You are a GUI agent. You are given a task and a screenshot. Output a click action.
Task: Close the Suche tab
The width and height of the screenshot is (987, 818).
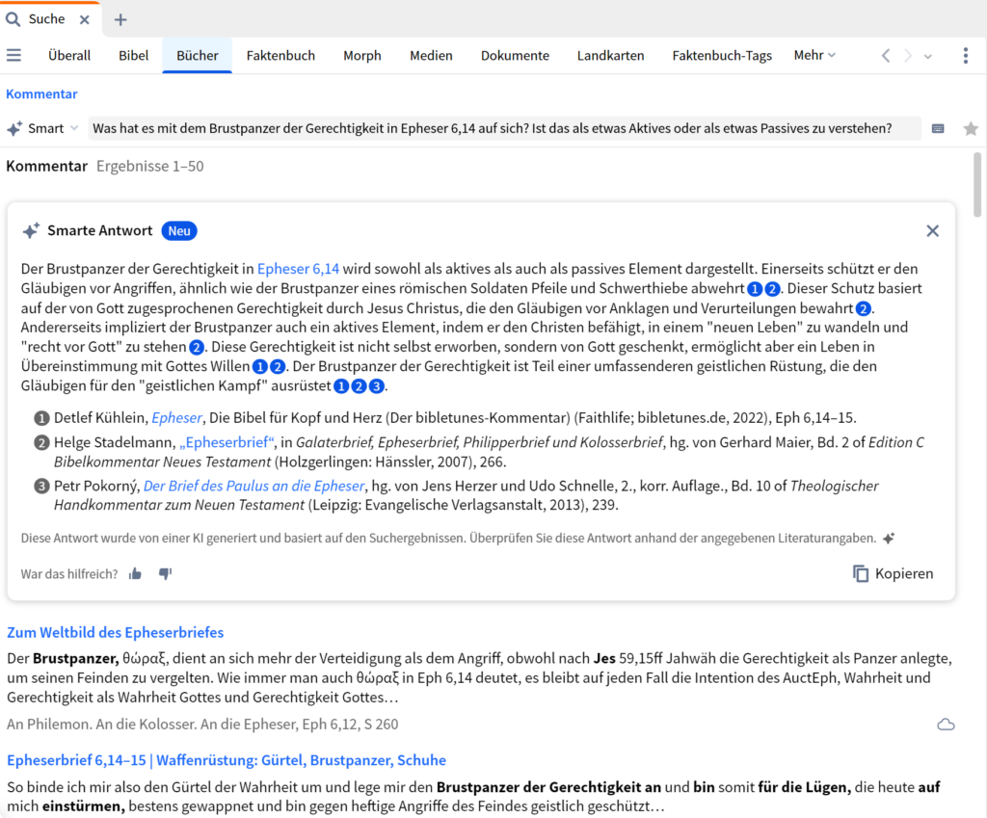pos(85,19)
